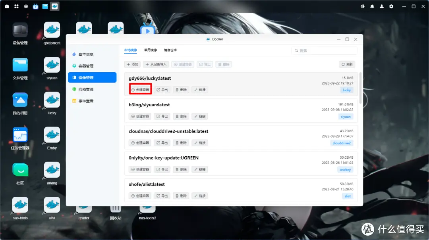Viewport: 429px width, 240px height.
Task: Click the notification bell in the top bar
Action: (x=372, y=6)
